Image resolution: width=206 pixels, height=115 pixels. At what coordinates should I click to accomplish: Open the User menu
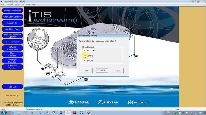coord(28,5)
